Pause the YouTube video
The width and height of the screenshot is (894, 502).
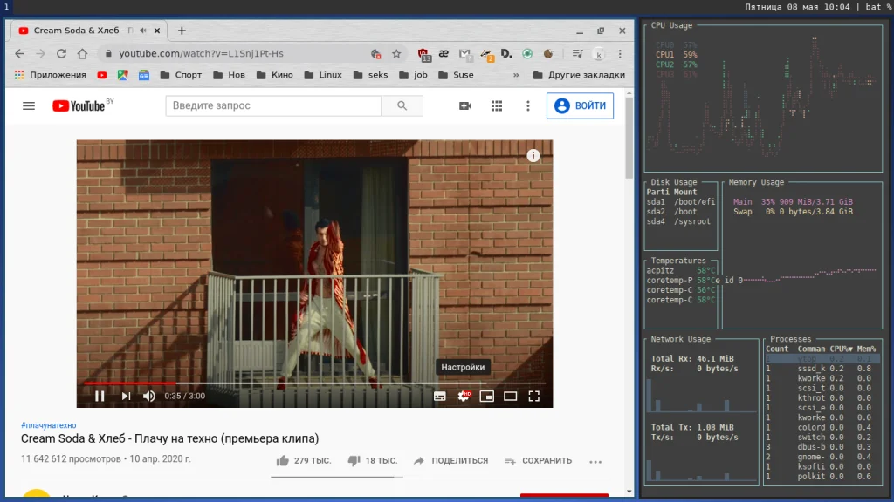point(100,396)
